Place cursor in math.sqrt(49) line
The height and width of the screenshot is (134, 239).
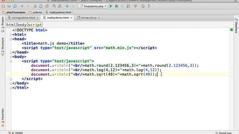[x=94, y=74]
